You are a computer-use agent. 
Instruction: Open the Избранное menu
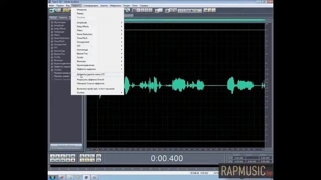coord(115,5)
